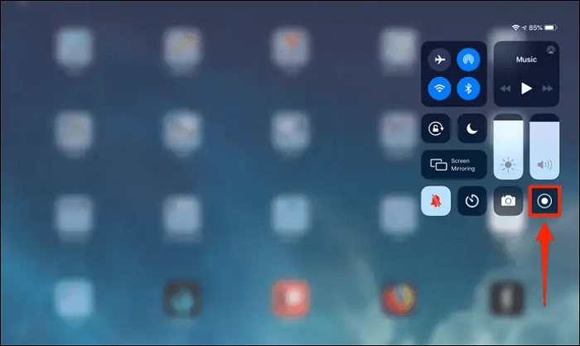
Task: Tap the volume slider
Action: [545, 147]
